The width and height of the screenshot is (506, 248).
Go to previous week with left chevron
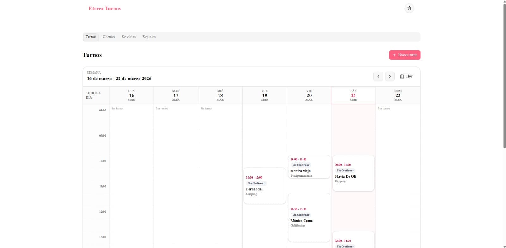tap(378, 76)
